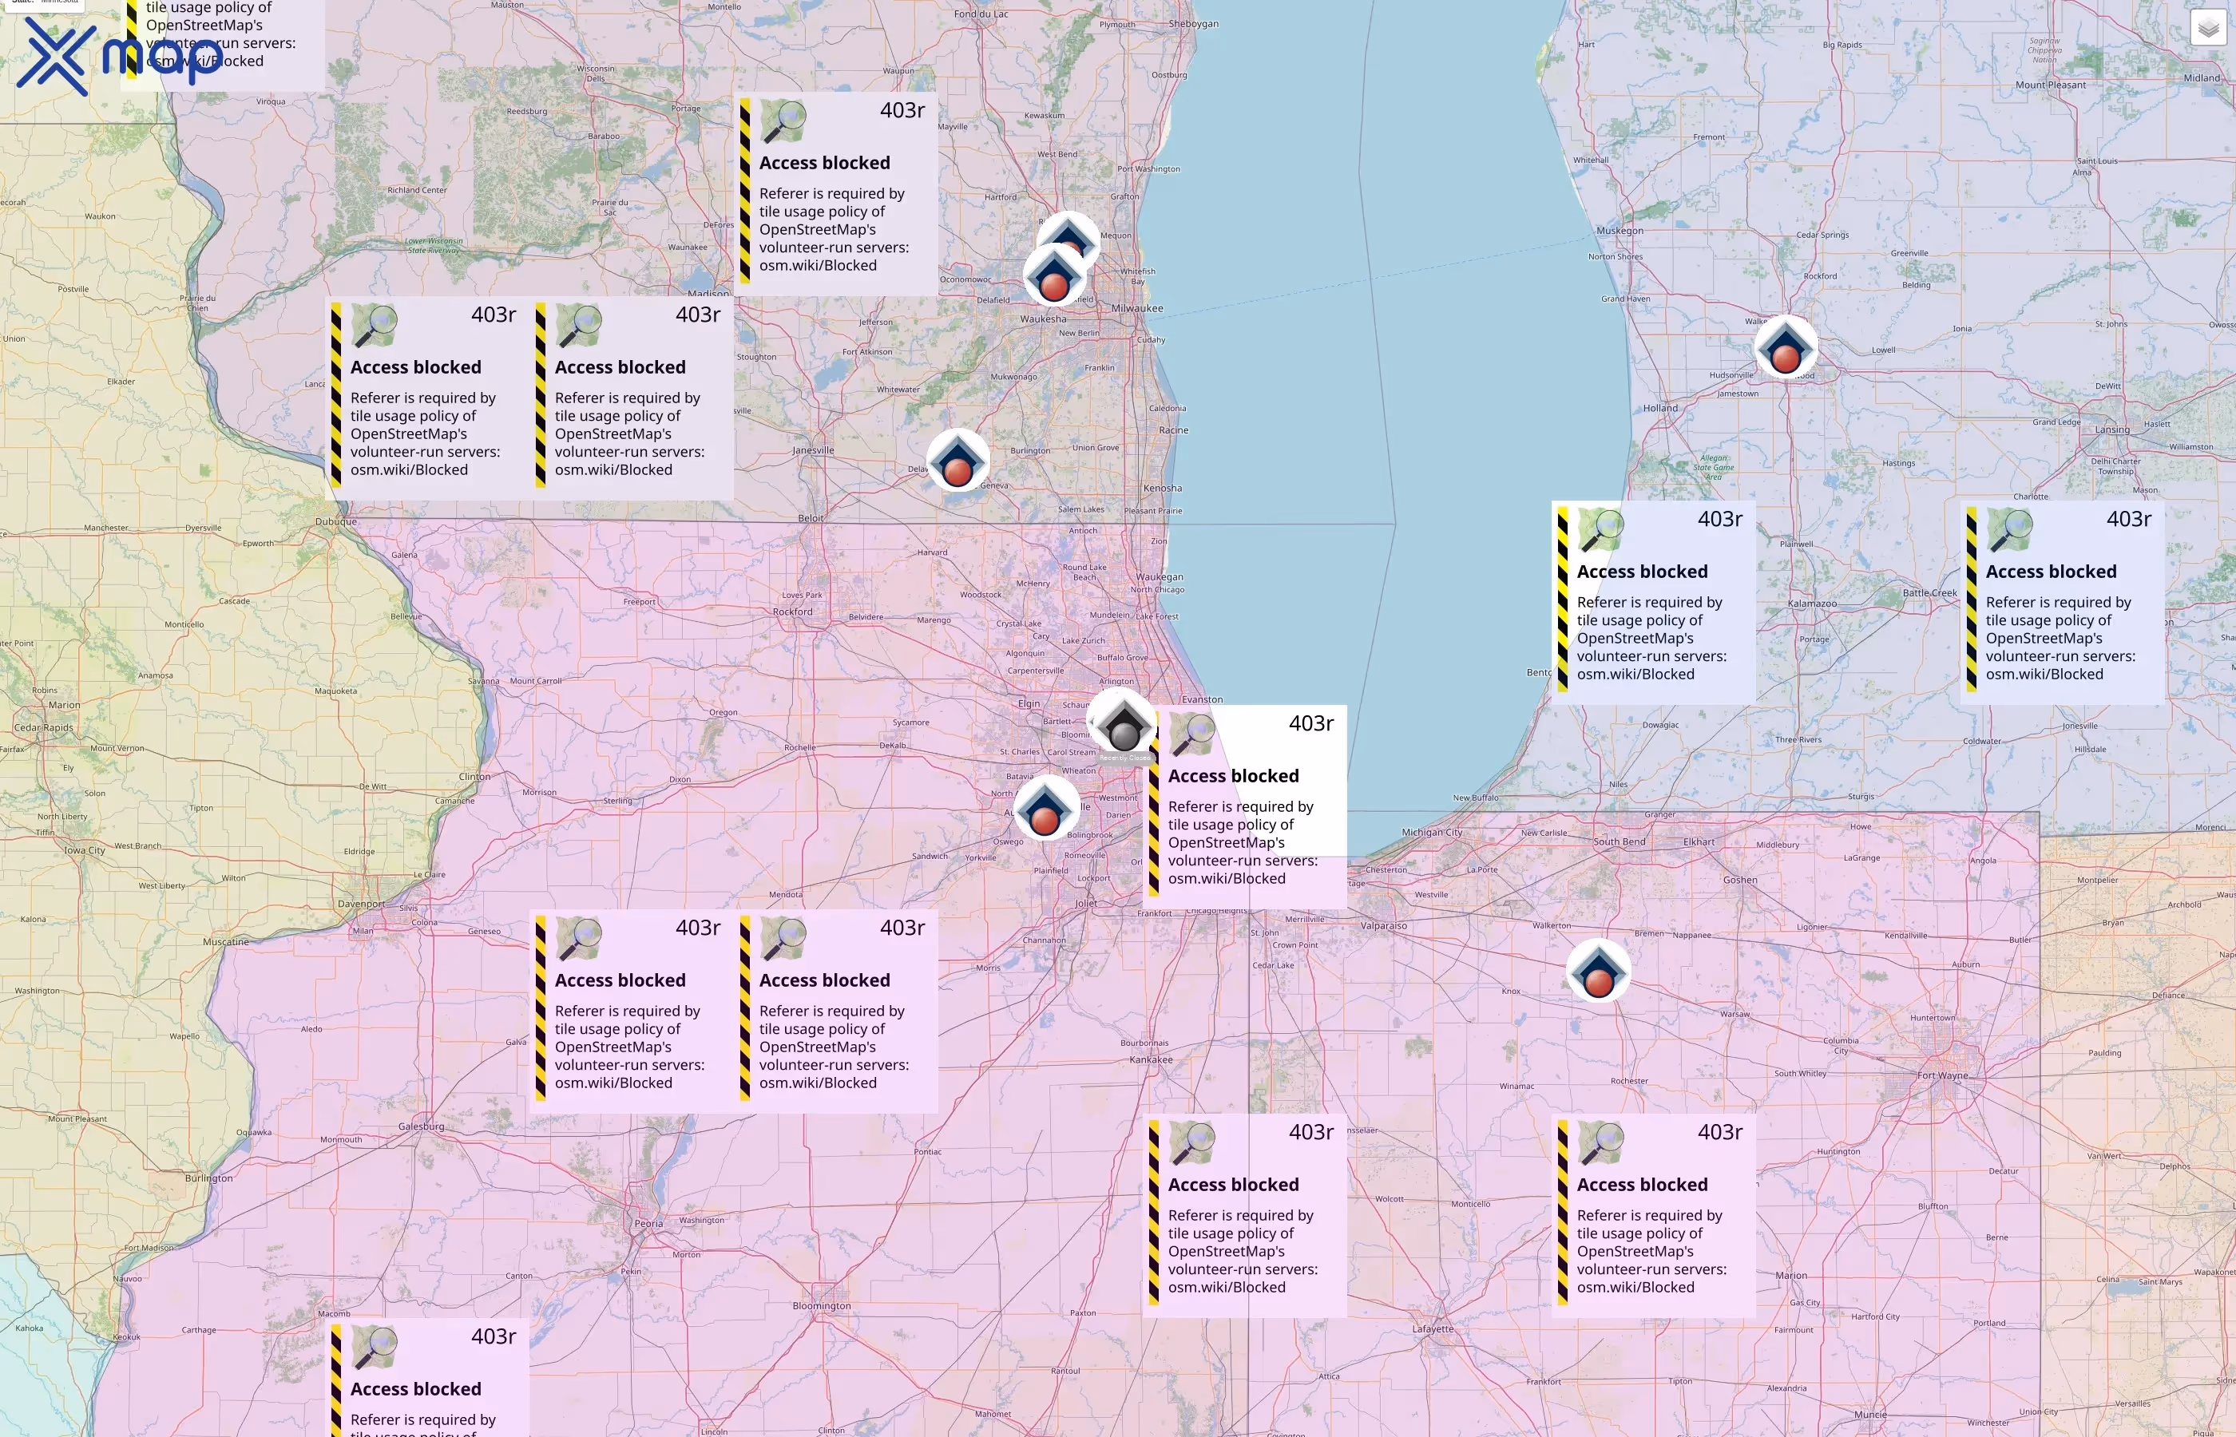Click the Dubuque city label
2236x1437 pixels.
[336, 521]
